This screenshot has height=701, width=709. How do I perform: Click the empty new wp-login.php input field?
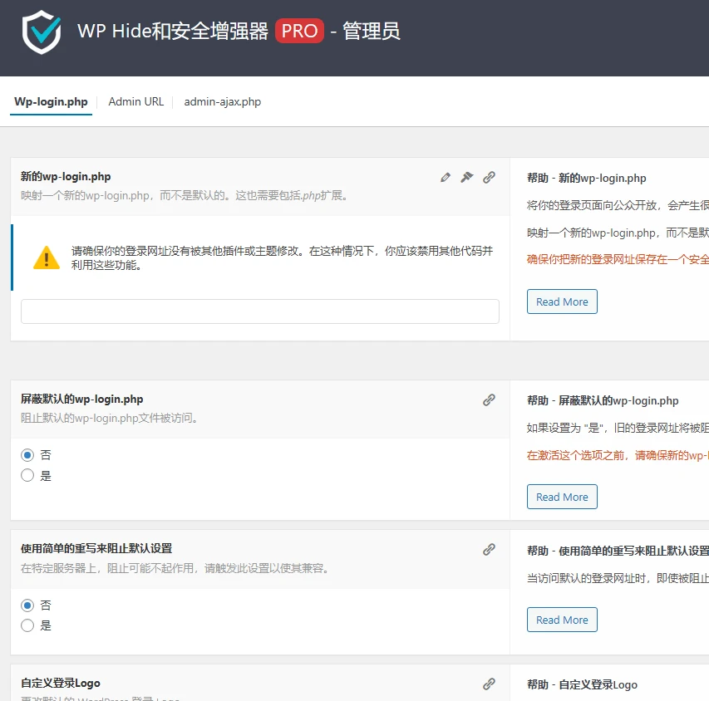pyautogui.click(x=260, y=311)
